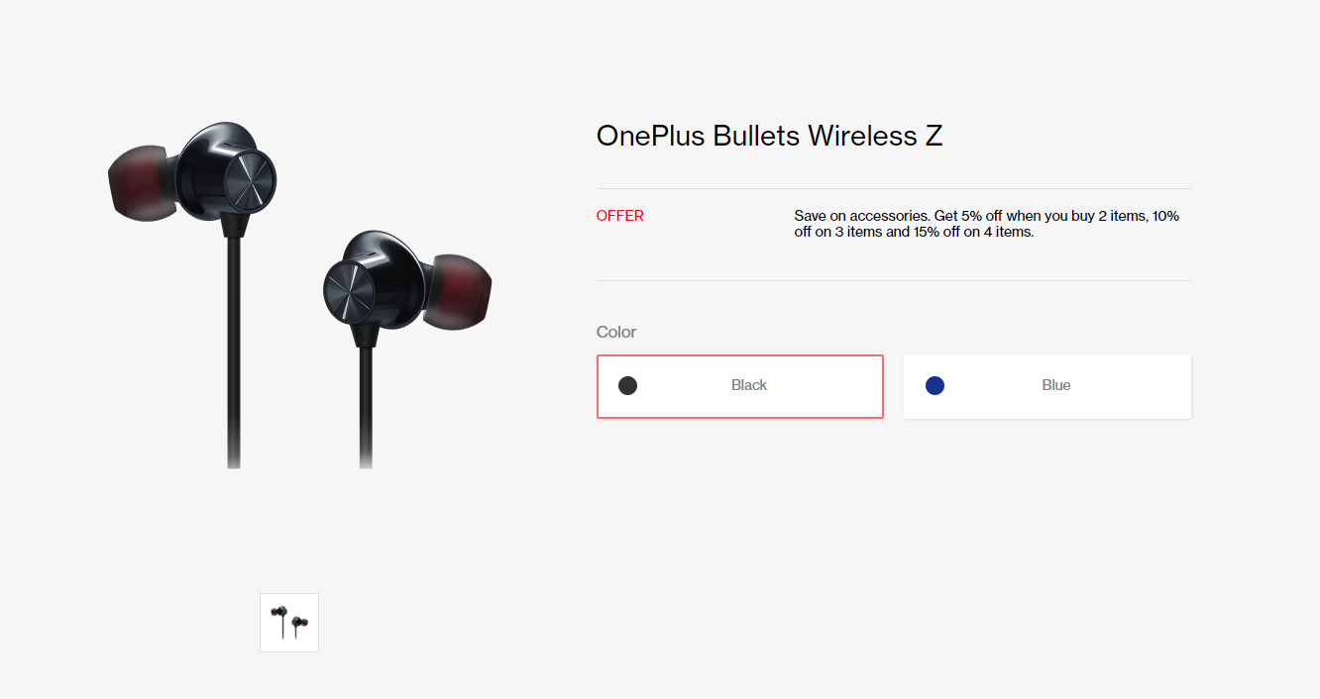Click the Color section label

click(x=616, y=332)
